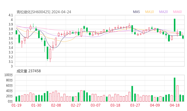187x111 pixels.
Task: Click the 02-27 date axis label
Action: pyautogui.click(x=76, y=105)
